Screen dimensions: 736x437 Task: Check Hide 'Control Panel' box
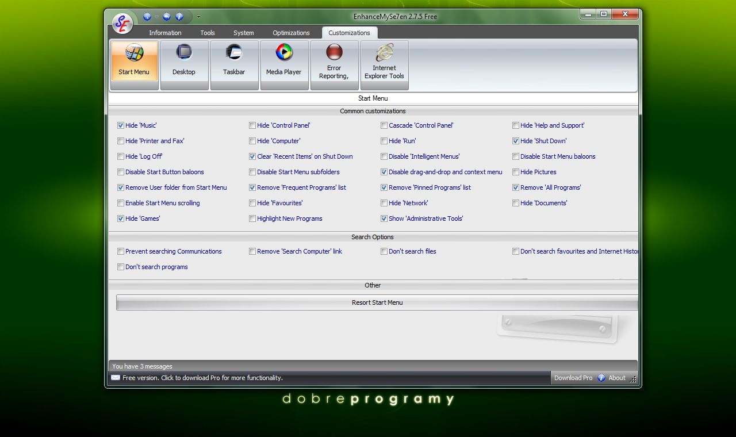[x=252, y=125]
